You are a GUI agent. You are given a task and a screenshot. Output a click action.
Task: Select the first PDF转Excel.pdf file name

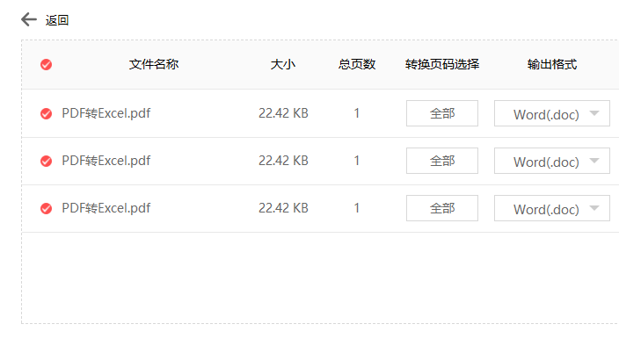106,113
